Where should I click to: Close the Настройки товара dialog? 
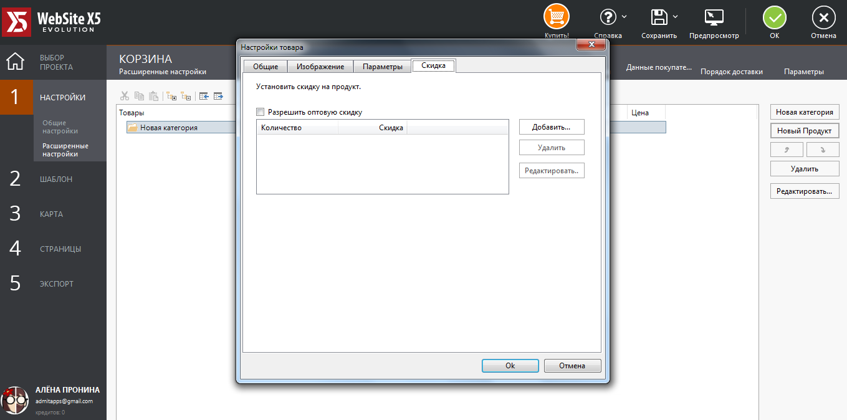[x=591, y=45]
